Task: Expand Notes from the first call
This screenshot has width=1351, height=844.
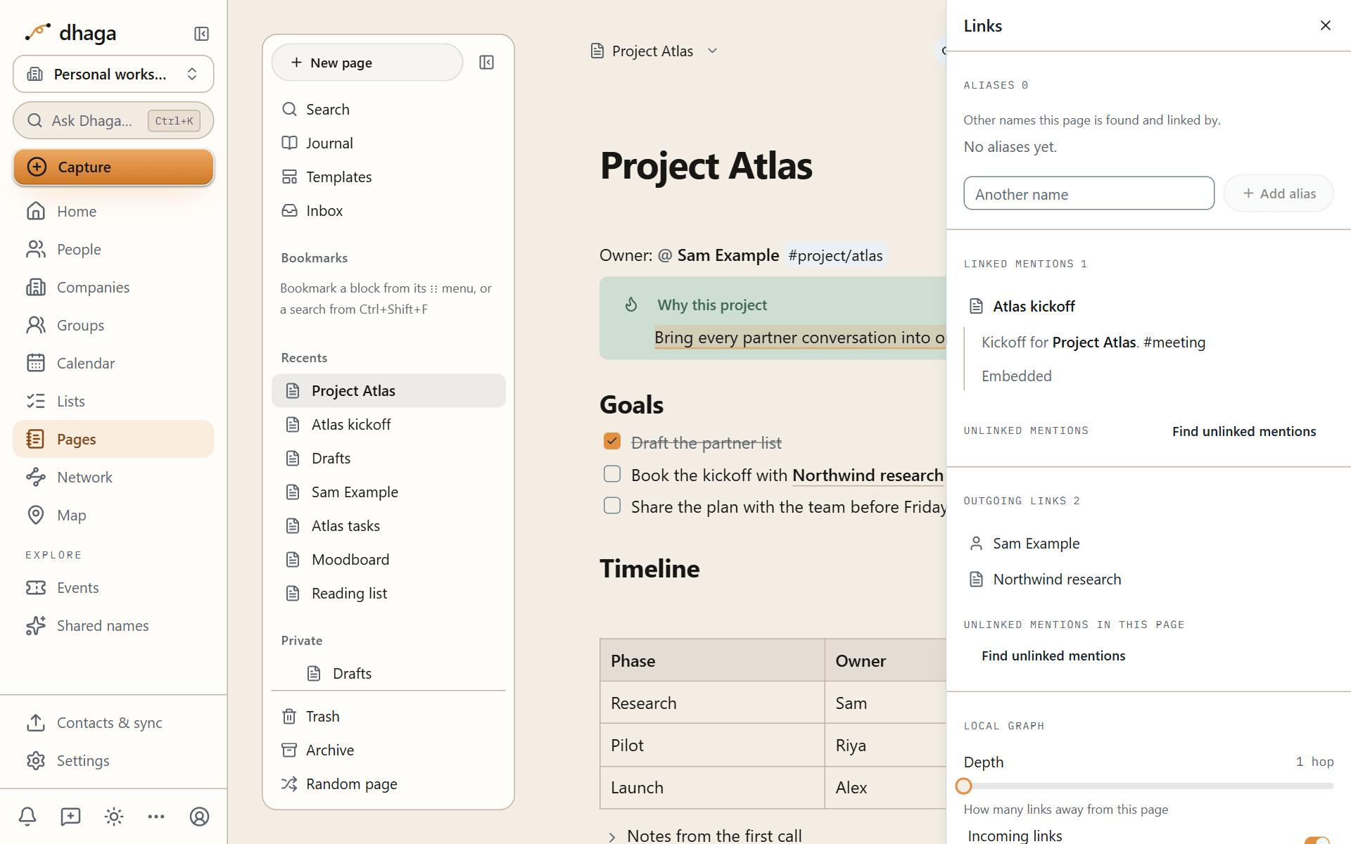Action: coord(612,836)
